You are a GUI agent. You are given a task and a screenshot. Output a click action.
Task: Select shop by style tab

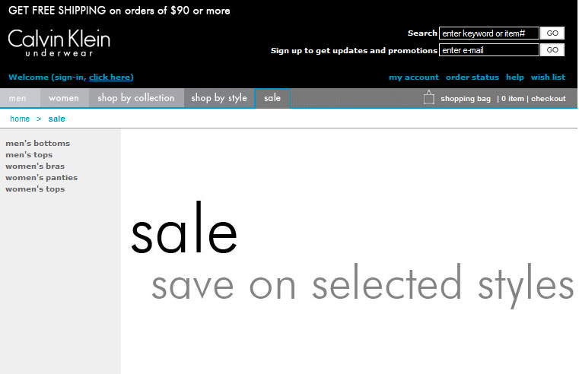[x=219, y=98]
